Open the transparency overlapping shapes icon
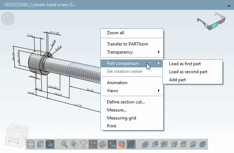This screenshot has width=234, height=153. (74, 144)
